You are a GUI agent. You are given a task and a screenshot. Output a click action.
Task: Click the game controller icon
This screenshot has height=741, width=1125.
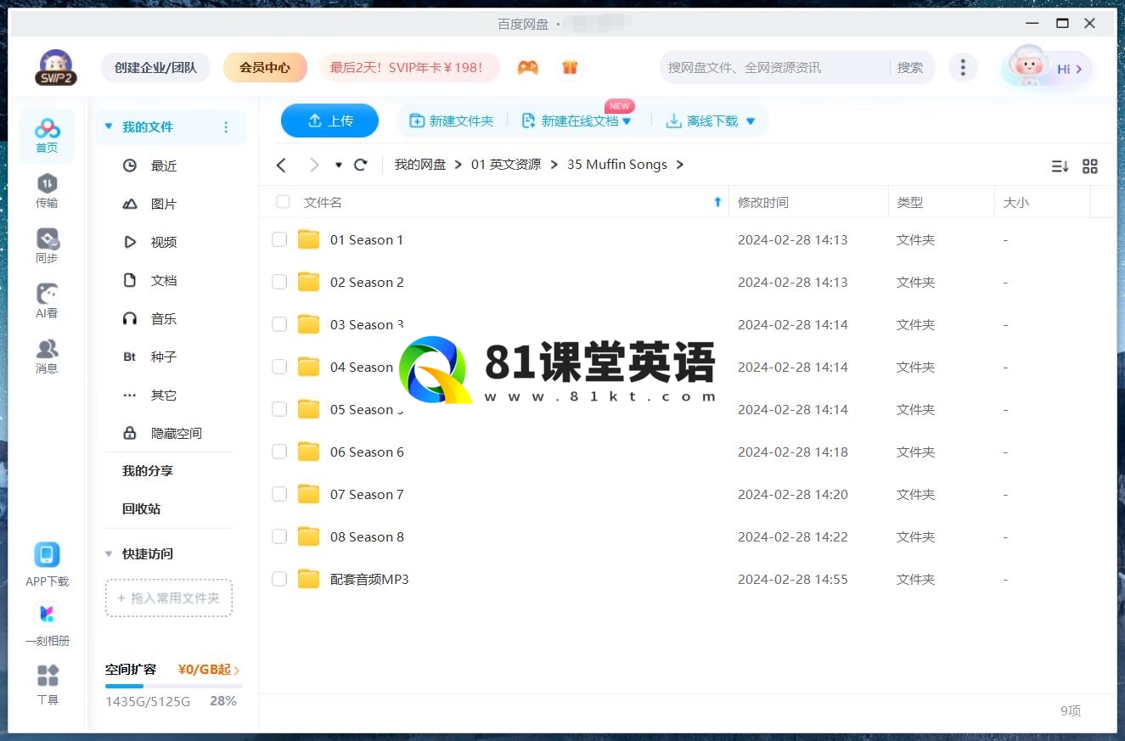point(528,67)
